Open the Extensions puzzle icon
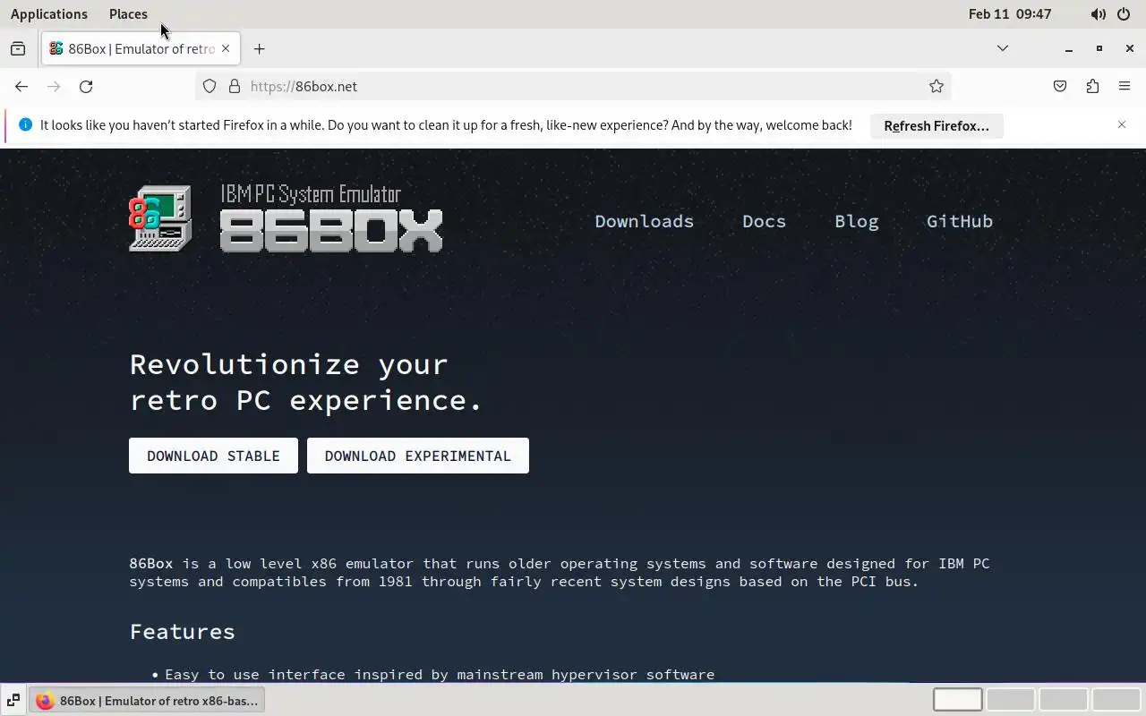The image size is (1146, 716). click(1092, 87)
